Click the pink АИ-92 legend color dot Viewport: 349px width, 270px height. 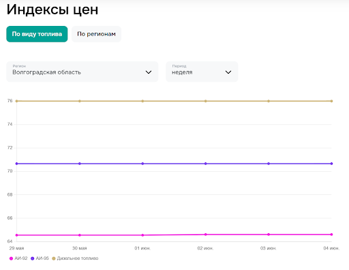coord(11,258)
